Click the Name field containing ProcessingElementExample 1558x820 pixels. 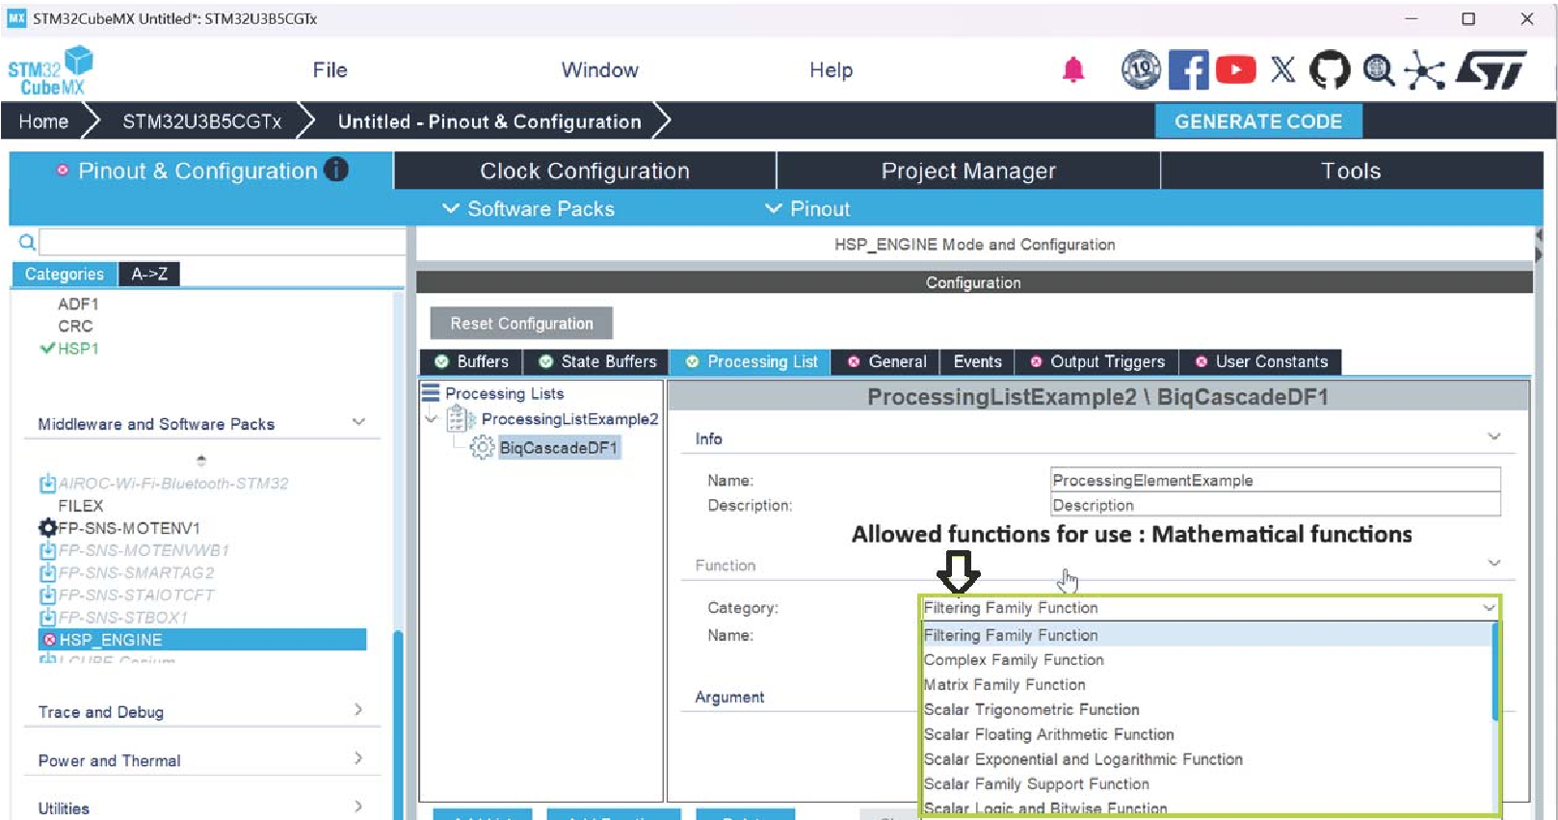(1275, 480)
